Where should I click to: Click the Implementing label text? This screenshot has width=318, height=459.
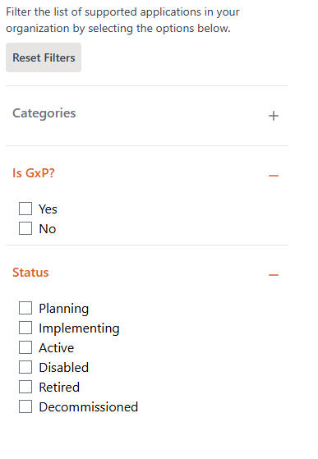tap(80, 328)
